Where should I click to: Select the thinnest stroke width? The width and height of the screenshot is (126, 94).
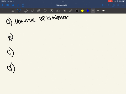click(93, 11)
